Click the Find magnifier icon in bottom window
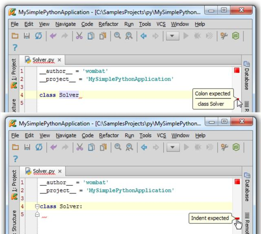Screen dimensions: 261x234 point(118,147)
